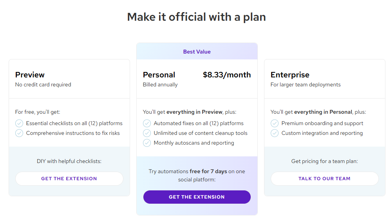Select the Best Value banner
This screenshot has height=224, width=389.
pos(197,52)
